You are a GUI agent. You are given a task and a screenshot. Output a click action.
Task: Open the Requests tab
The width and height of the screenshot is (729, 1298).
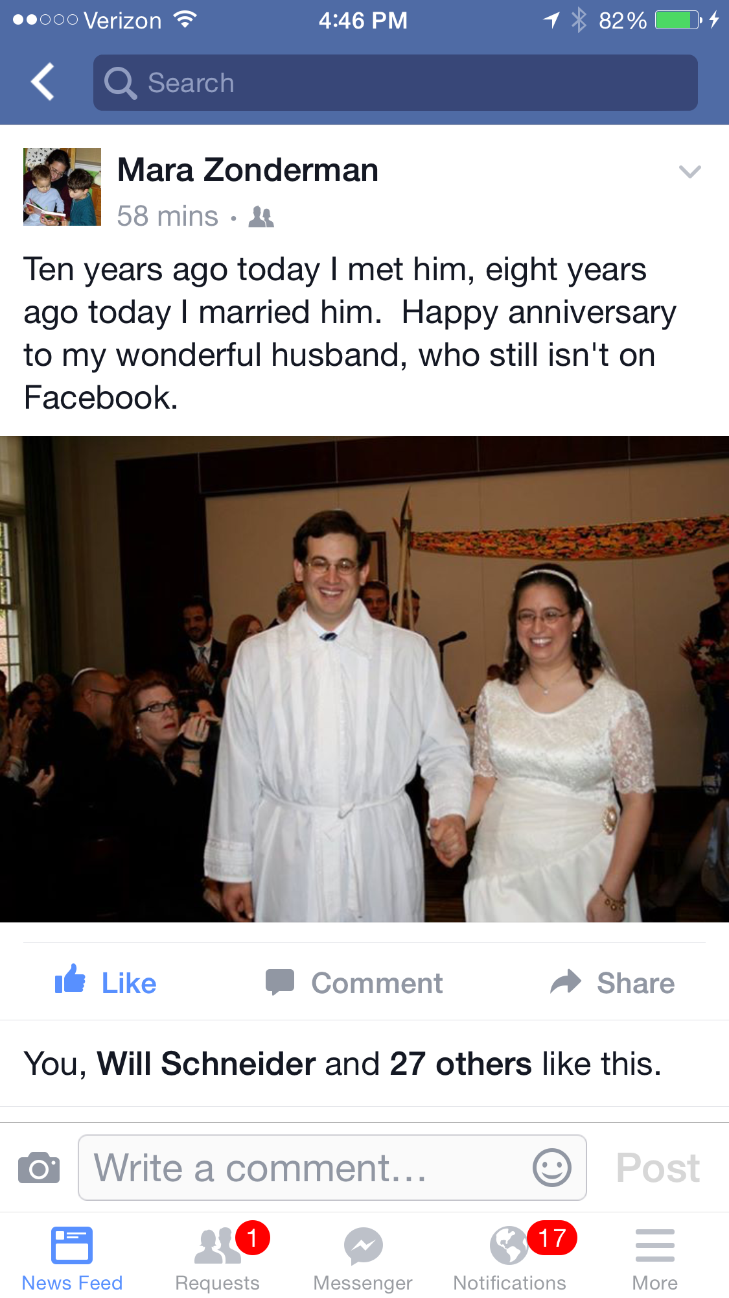[x=218, y=1258]
